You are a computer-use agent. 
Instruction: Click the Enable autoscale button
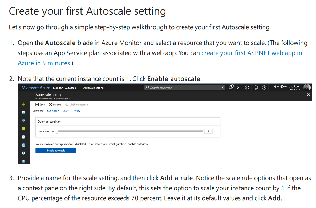click(x=56, y=151)
